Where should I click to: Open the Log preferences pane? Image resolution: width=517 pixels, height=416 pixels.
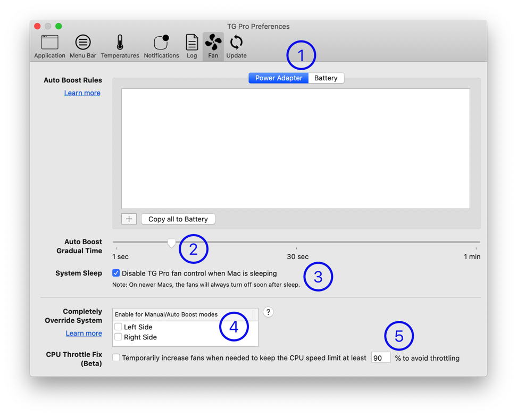coord(192,47)
